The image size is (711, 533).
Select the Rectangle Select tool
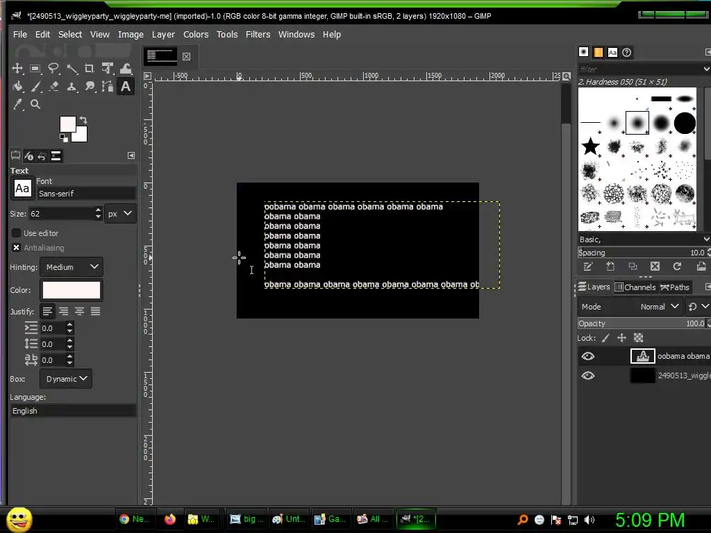35,69
